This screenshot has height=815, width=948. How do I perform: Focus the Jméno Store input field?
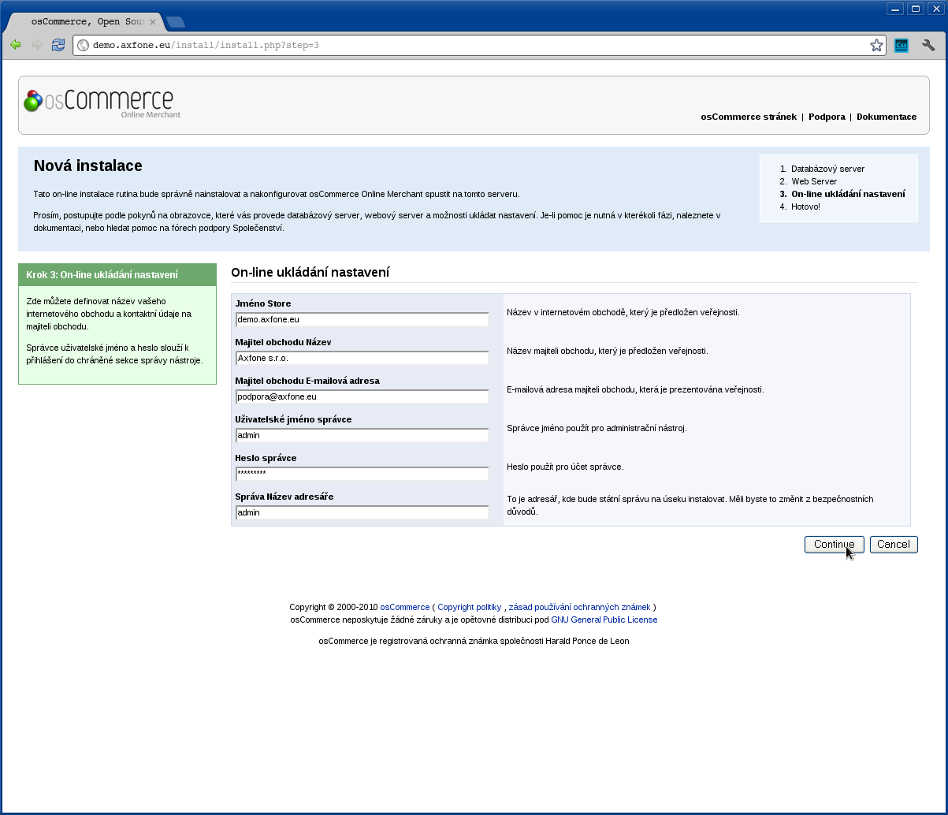pyautogui.click(x=362, y=319)
